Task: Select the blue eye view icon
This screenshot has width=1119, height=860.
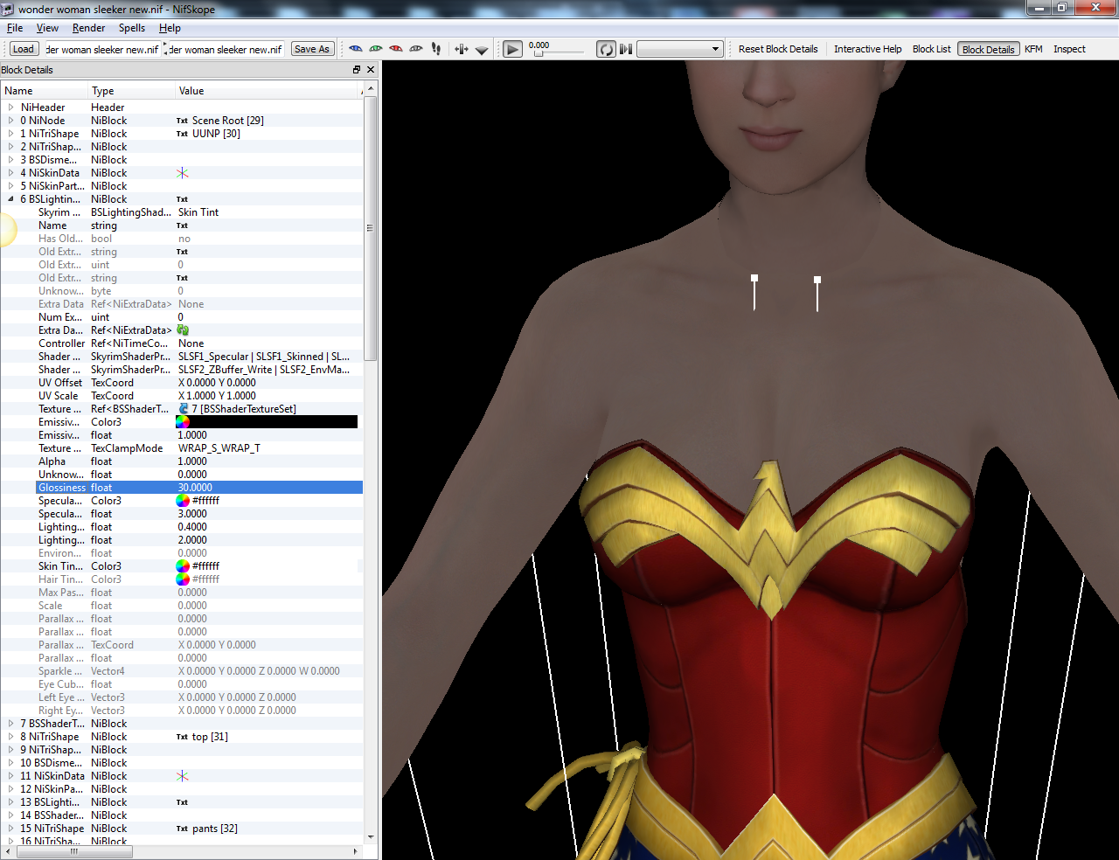Action: [355, 49]
